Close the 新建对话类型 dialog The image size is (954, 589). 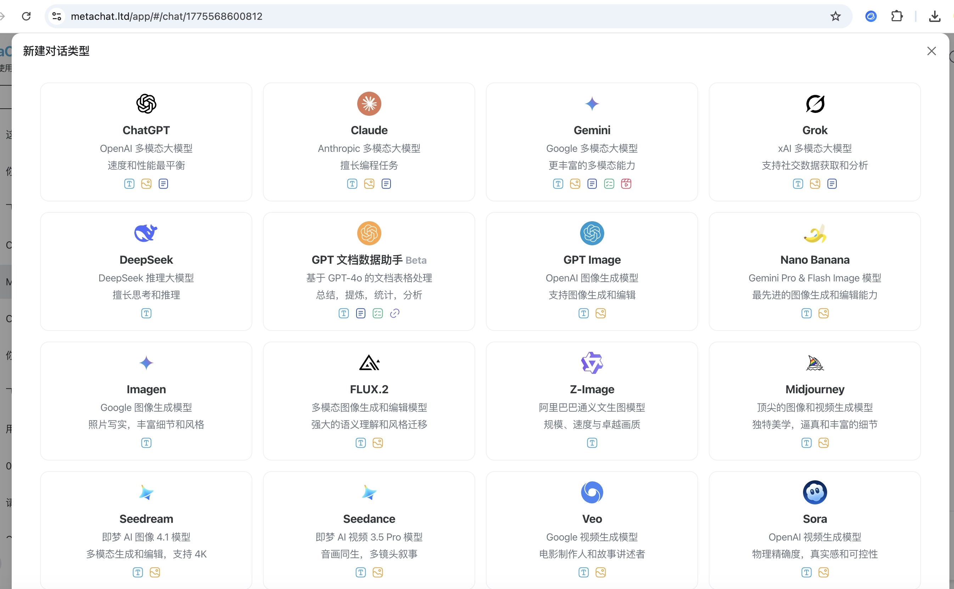tap(931, 51)
